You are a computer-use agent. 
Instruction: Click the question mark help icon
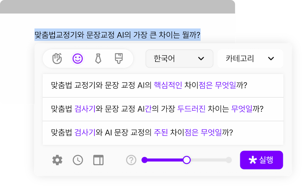click(x=131, y=160)
